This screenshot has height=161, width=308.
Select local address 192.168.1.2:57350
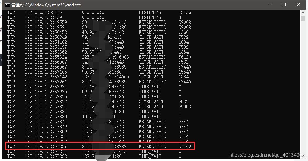[46, 132]
